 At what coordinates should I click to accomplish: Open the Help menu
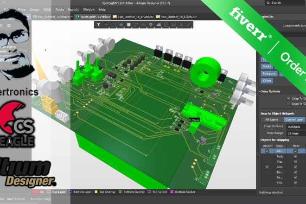pyautogui.click(x=102, y=9)
